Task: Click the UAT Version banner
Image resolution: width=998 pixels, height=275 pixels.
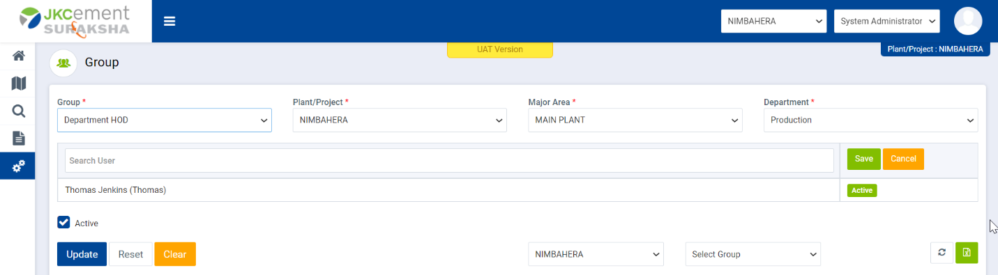Action: [500, 49]
